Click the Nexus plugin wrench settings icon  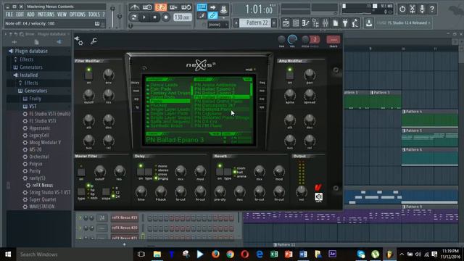(94, 41)
